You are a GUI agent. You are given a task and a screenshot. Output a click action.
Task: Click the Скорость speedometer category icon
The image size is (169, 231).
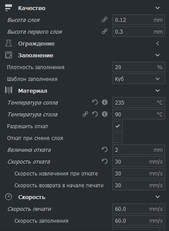click(x=8, y=197)
